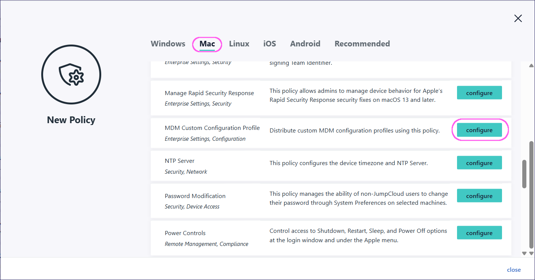This screenshot has height=280, width=535.
Task: Click the New Policy shield gear icon
Action: [x=71, y=74]
